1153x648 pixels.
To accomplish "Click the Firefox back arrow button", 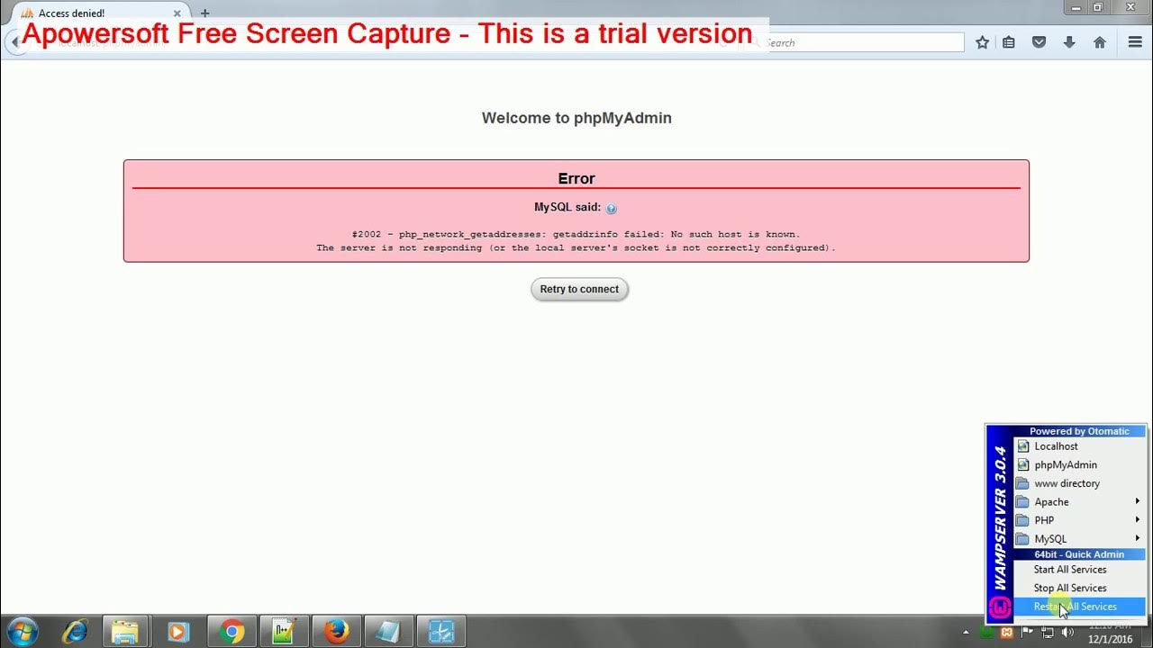I will click(x=14, y=42).
